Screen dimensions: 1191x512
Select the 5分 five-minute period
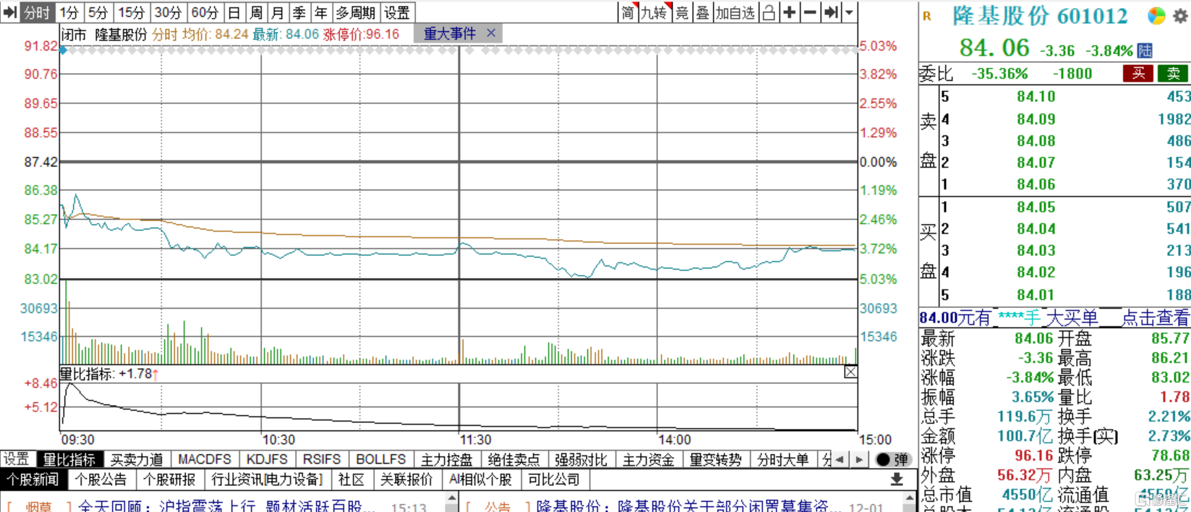98,12
